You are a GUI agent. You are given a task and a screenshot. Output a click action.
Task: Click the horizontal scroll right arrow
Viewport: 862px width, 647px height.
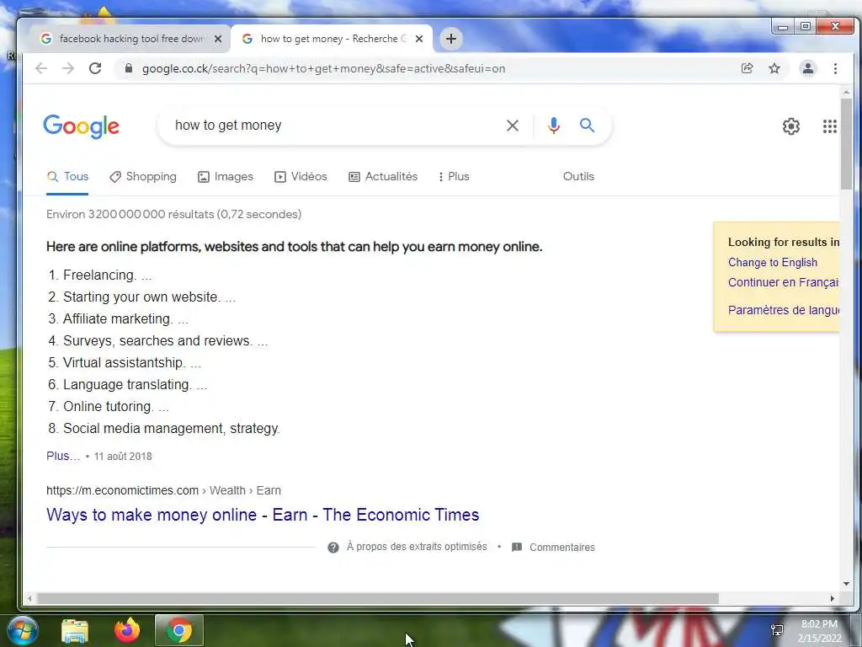832,599
